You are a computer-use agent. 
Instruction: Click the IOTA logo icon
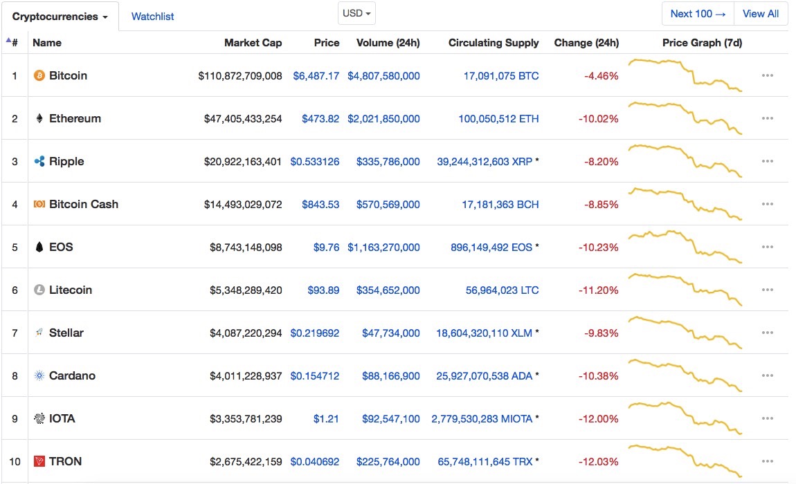39,418
